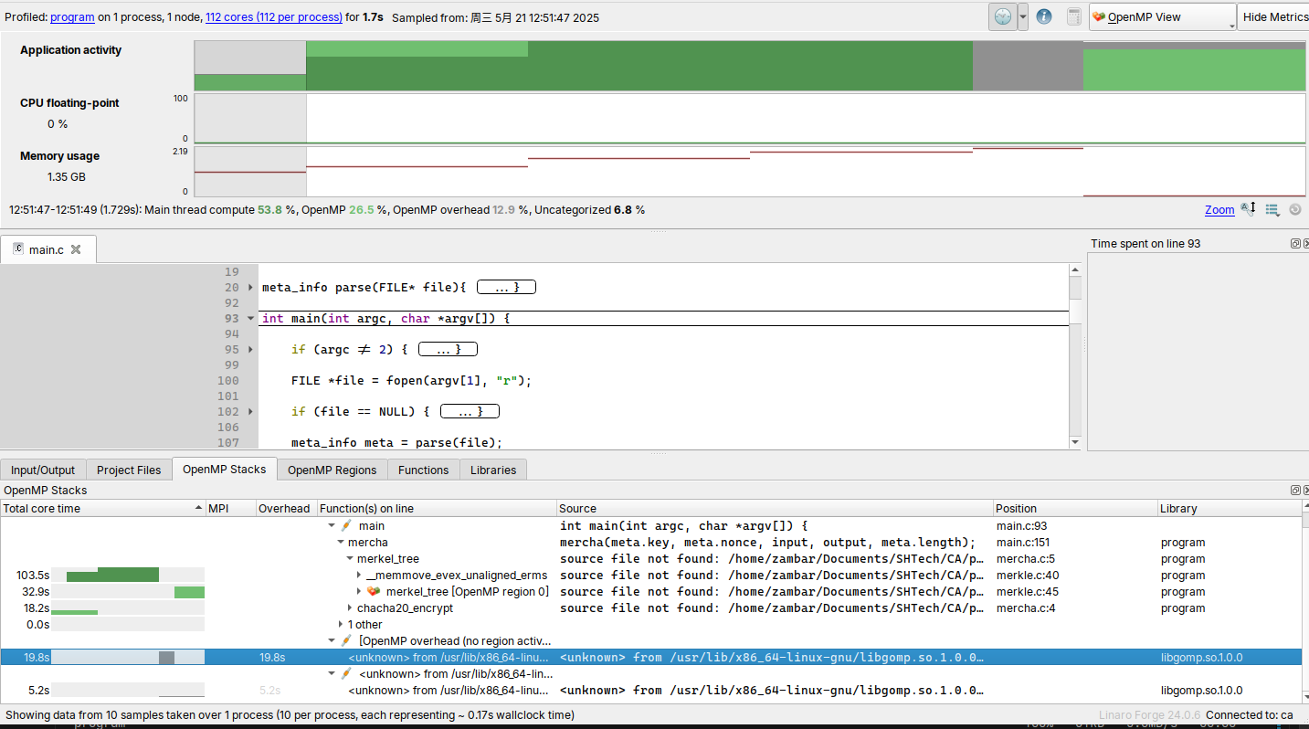1309x729 pixels.
Task: Float the 'Time spent on line 93' panel
Action: 1295,244
